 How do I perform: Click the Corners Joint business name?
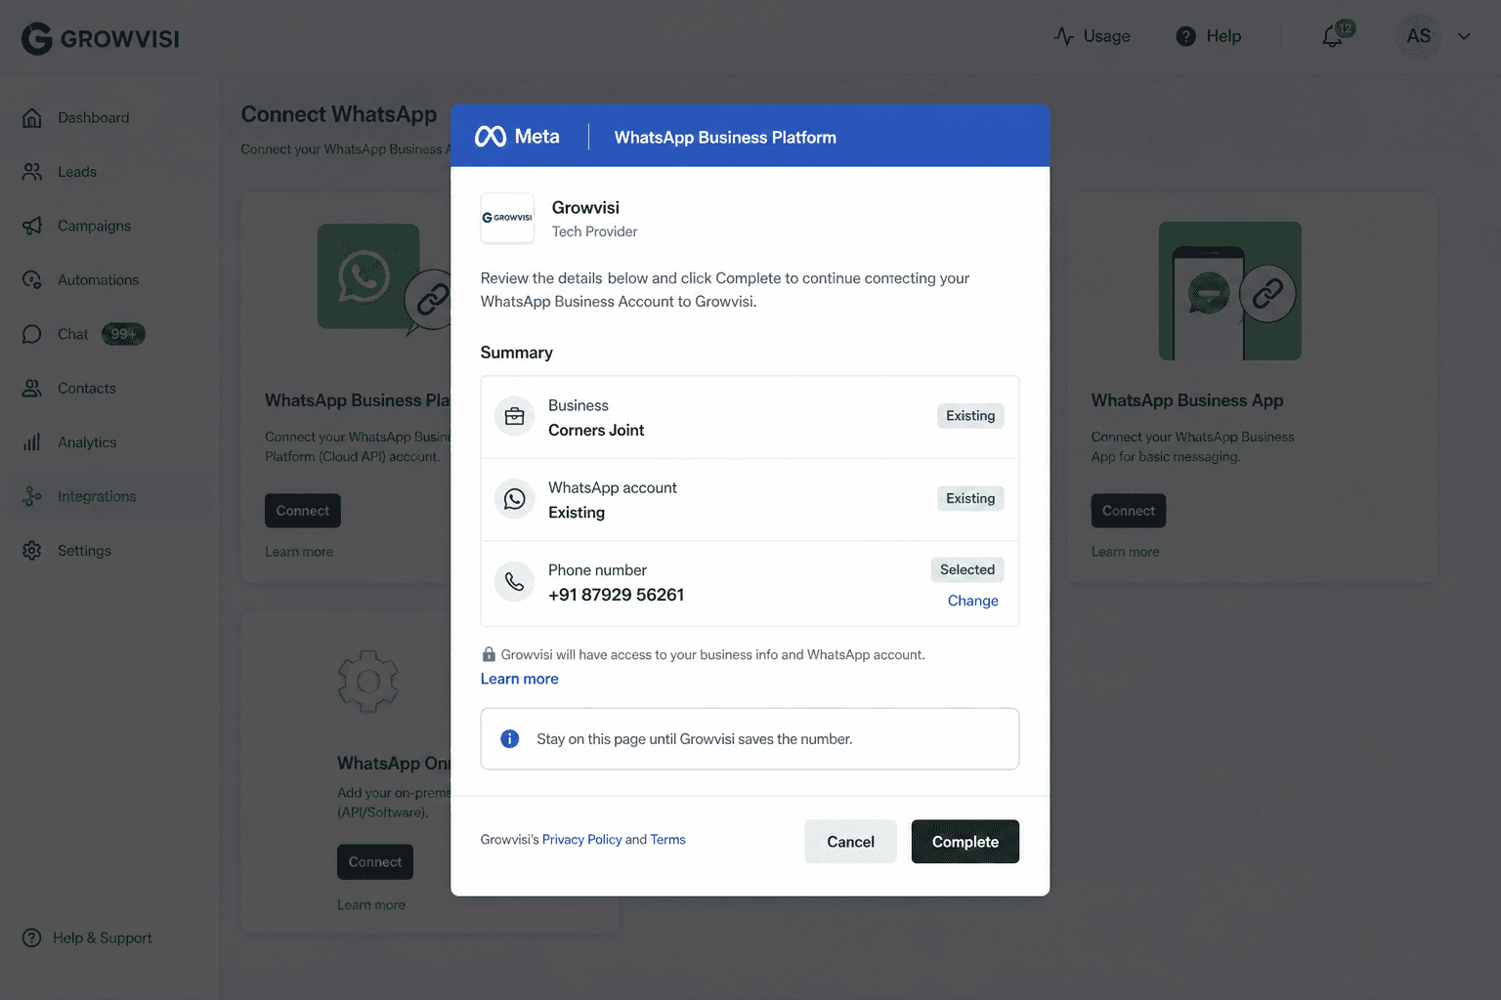coord(596,431)
